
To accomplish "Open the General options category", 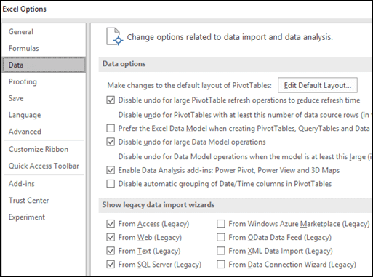I will tap(21, 32).
